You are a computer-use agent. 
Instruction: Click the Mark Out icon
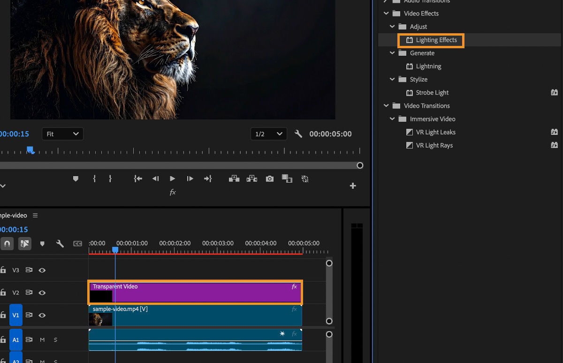[110, 178]
